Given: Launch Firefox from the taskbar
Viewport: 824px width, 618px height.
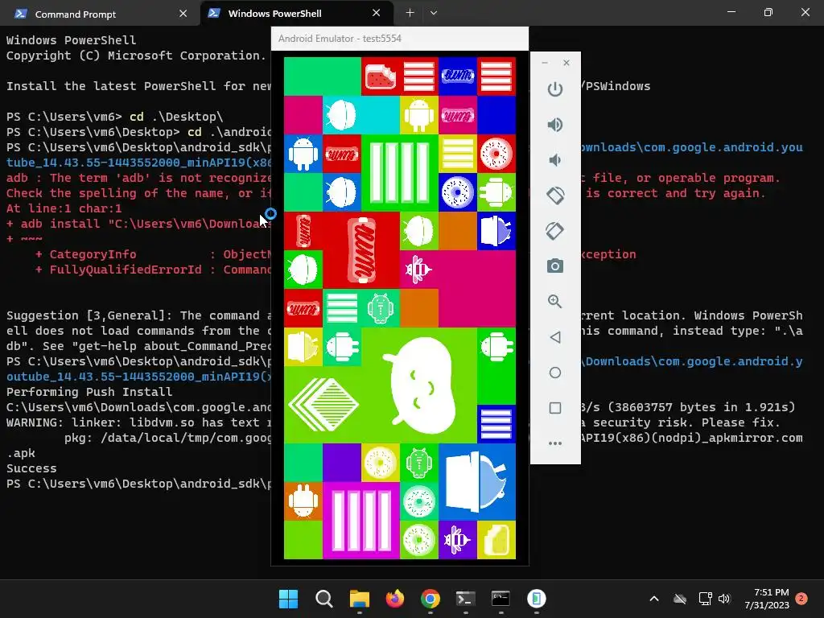Looking at the screenshot, I should [394, 599].
